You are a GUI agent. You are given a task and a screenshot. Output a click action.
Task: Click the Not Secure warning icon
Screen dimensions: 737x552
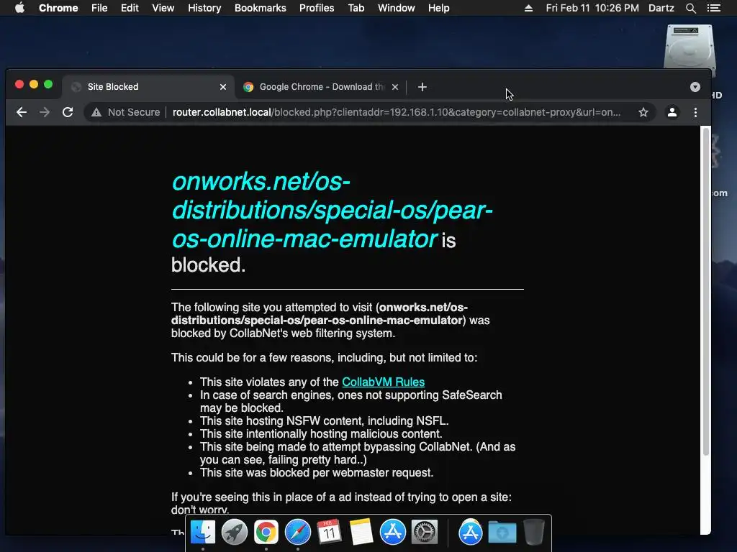coord(96,112)
